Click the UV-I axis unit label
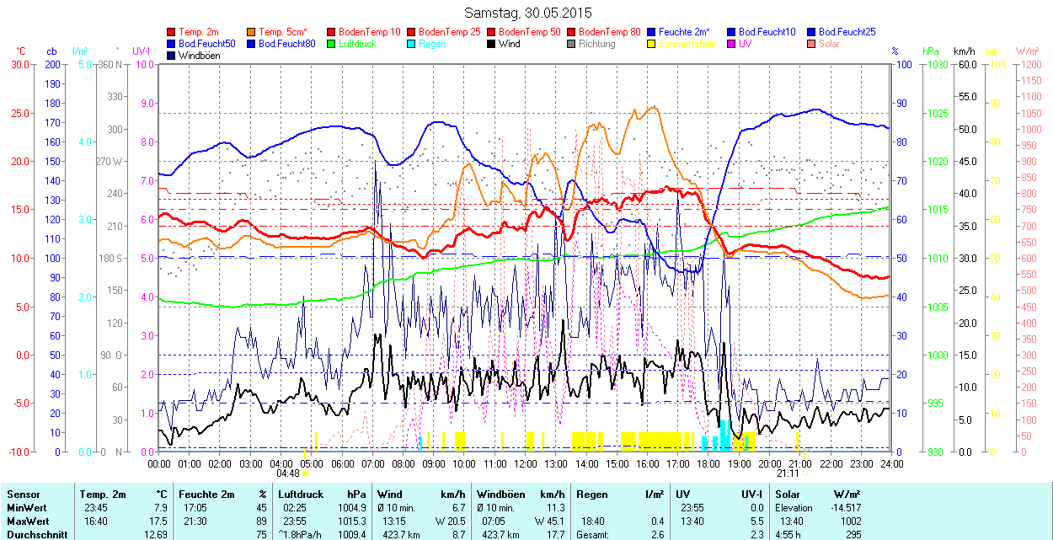Image resolution: width=1053 pixels, height=540 pixels. pyautogui.click(x=142, y=51)
